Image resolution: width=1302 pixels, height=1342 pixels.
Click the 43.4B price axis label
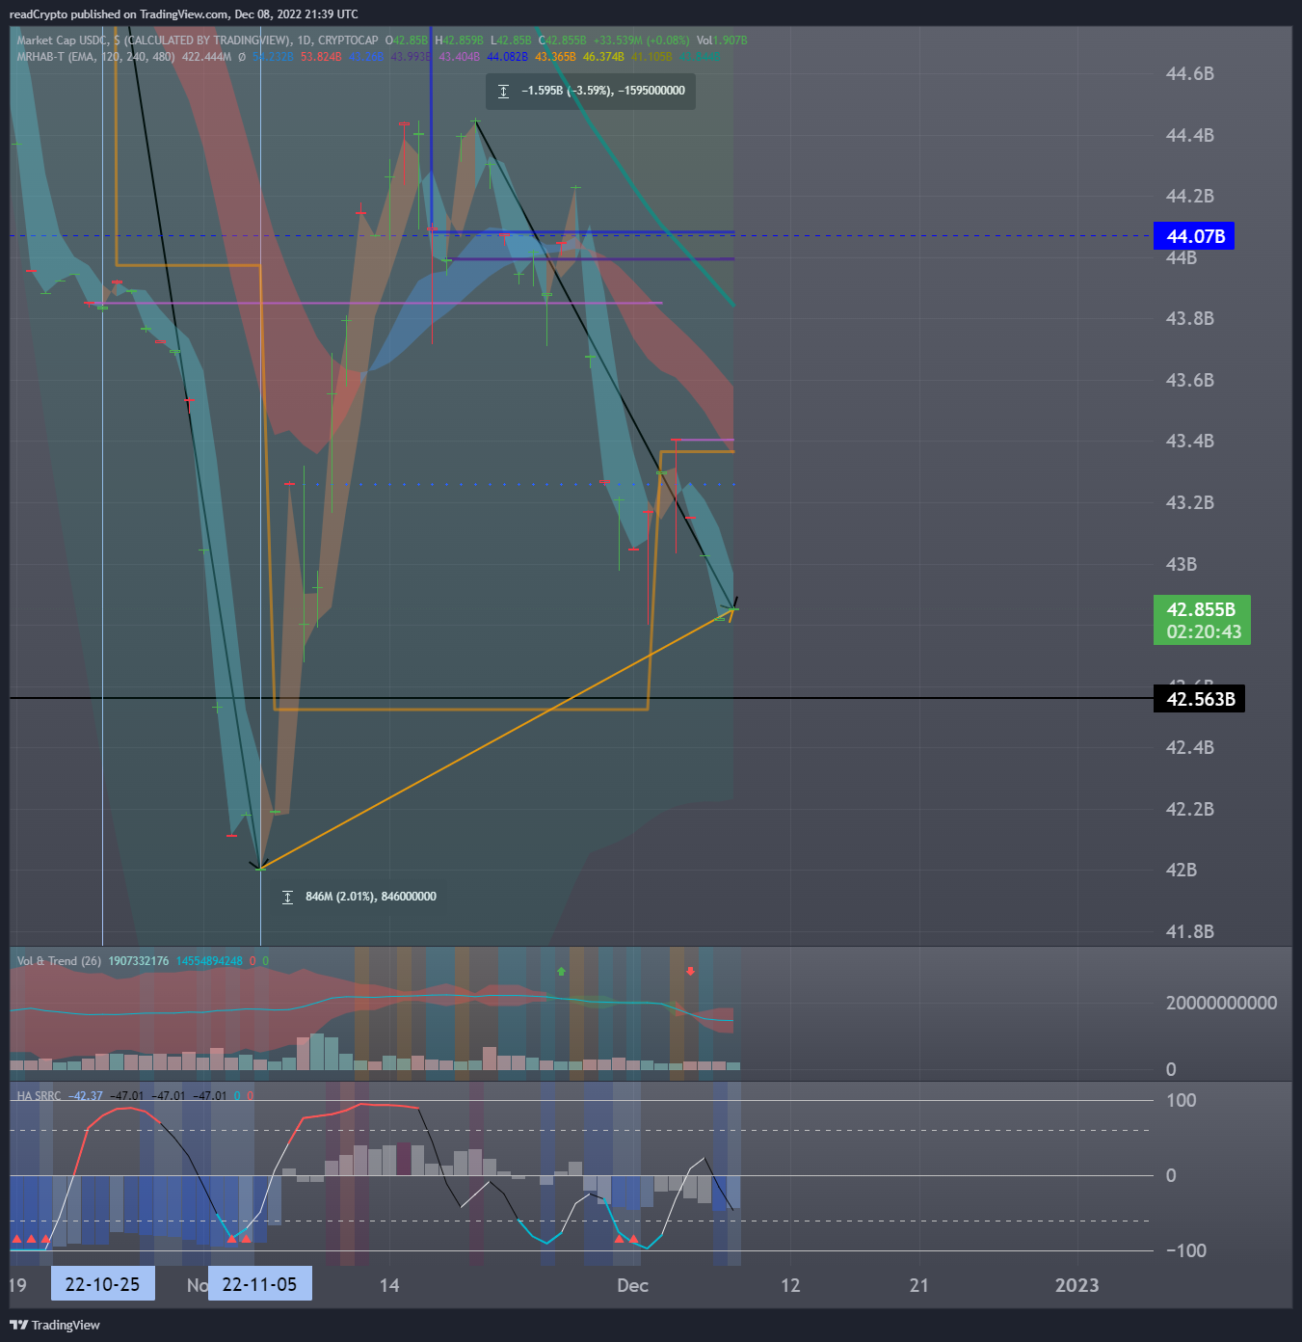coord(1190,442)
